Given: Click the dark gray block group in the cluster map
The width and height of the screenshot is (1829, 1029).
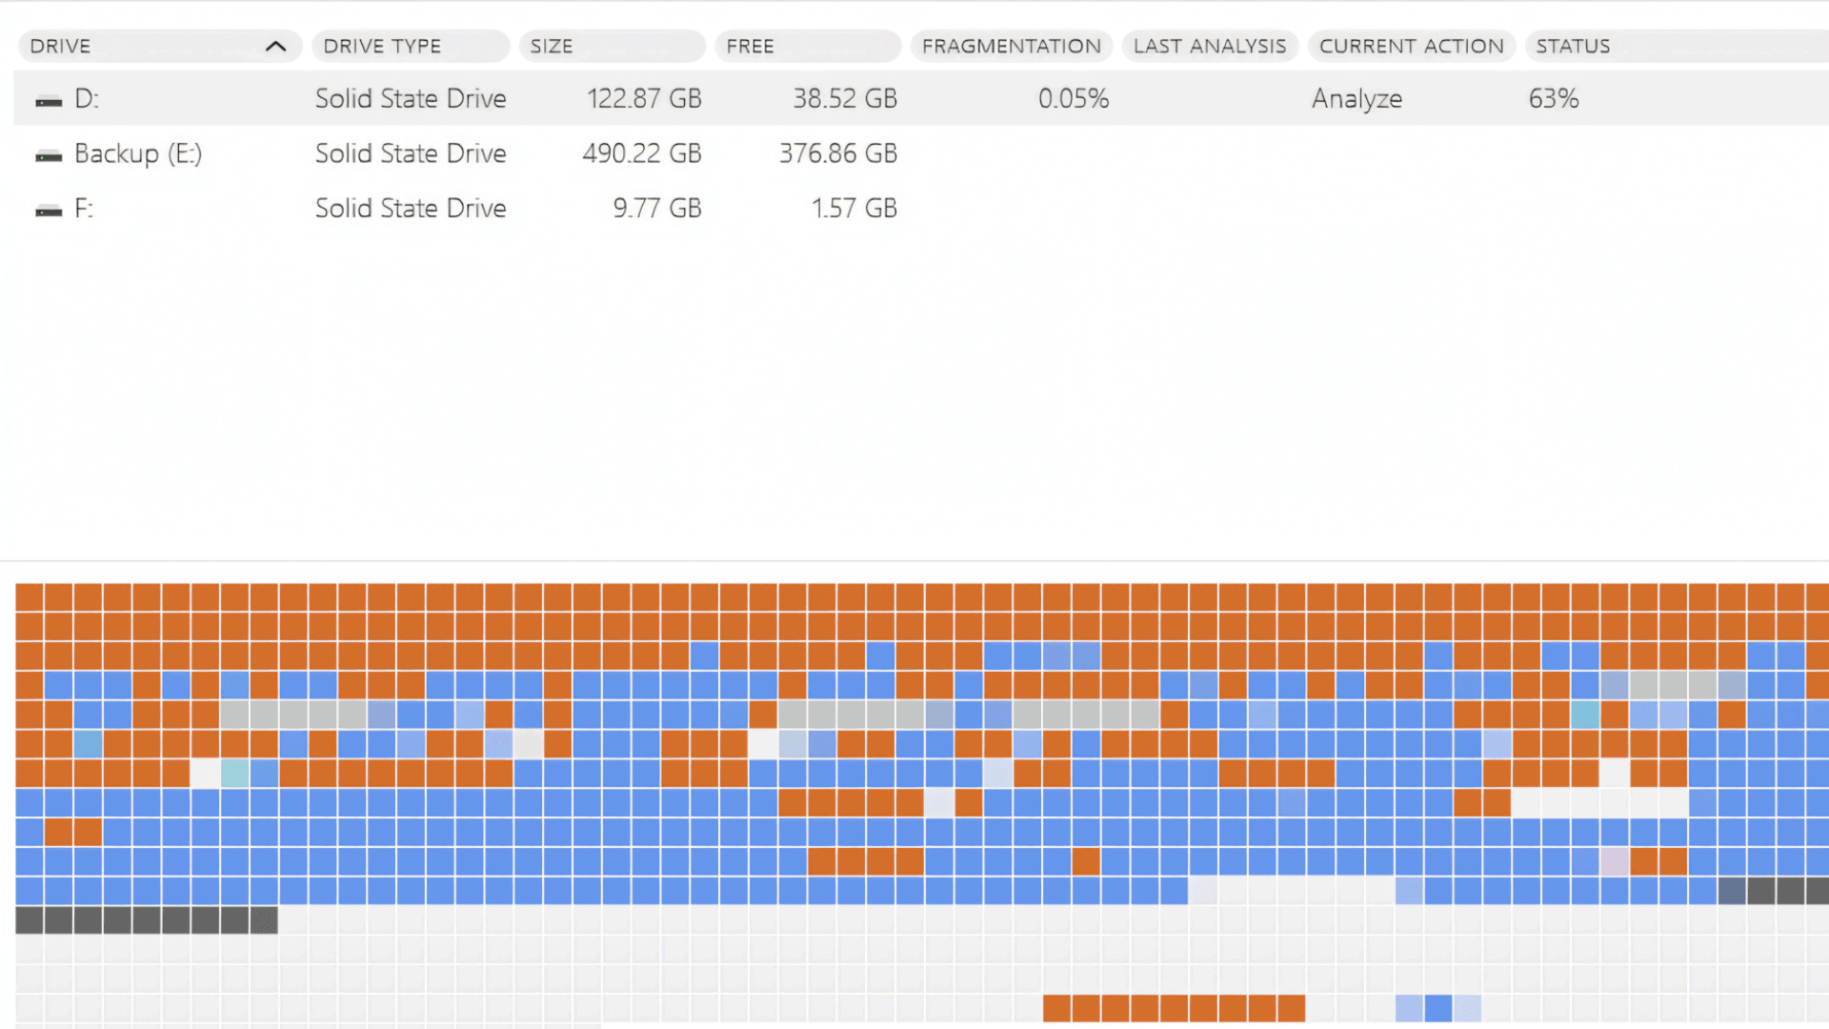Looking at the screenshot, I should tap(147, 919).
